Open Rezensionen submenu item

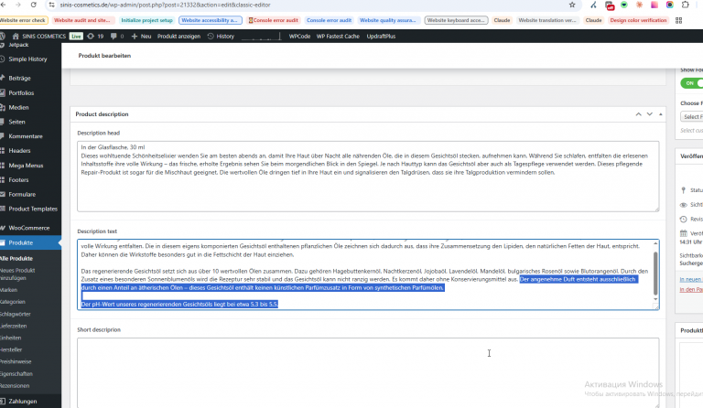[15, 386]
